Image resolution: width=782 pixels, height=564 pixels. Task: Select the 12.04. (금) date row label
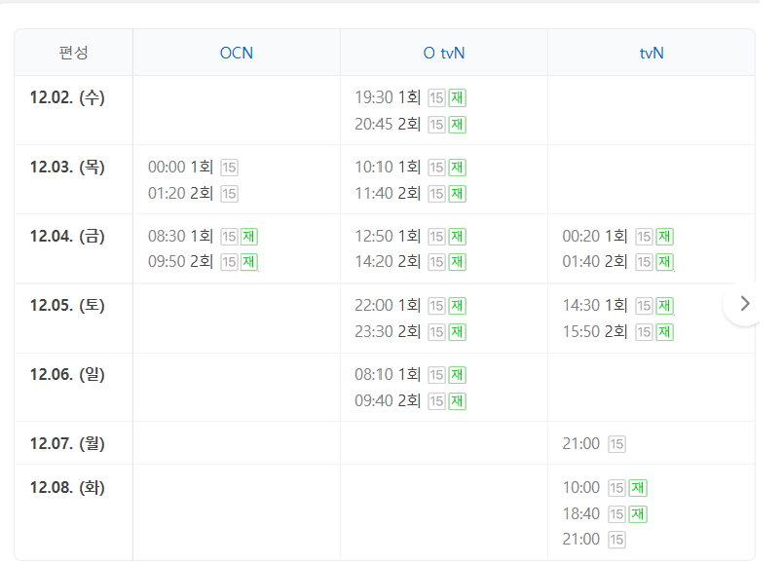67,236
